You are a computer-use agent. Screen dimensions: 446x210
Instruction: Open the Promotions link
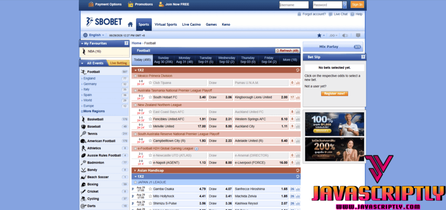pyautogui.click(x=140, y=4)
